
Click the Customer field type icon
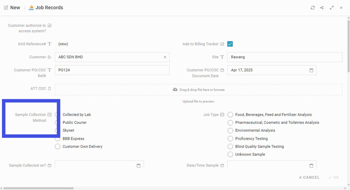click(x=49, y=57)
